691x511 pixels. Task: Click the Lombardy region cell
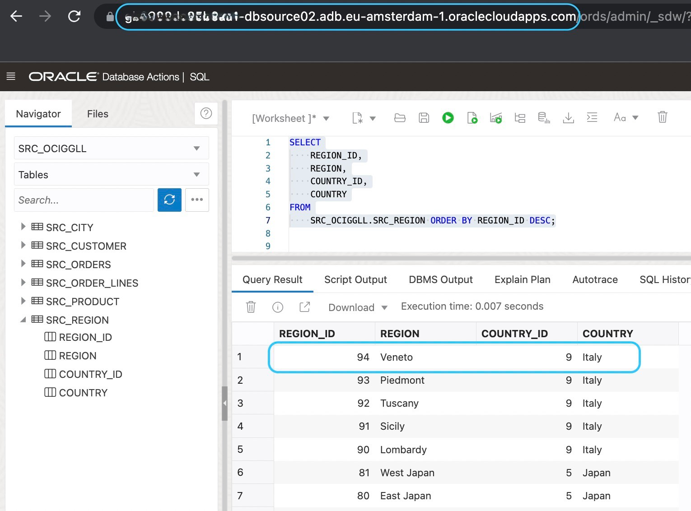425,450
